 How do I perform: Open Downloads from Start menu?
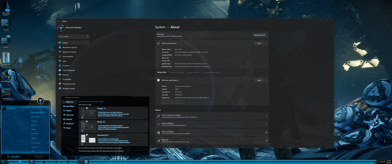click(35, 134)
